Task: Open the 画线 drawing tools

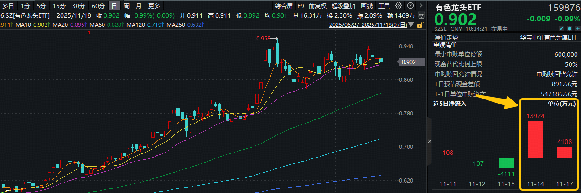Action: pos(367,6)
